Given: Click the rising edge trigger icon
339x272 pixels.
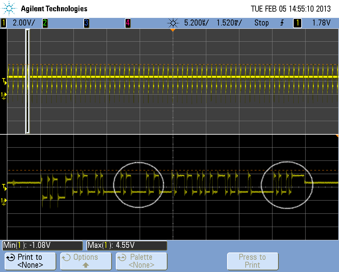Looking at the screenshot, I should [282, 23].
